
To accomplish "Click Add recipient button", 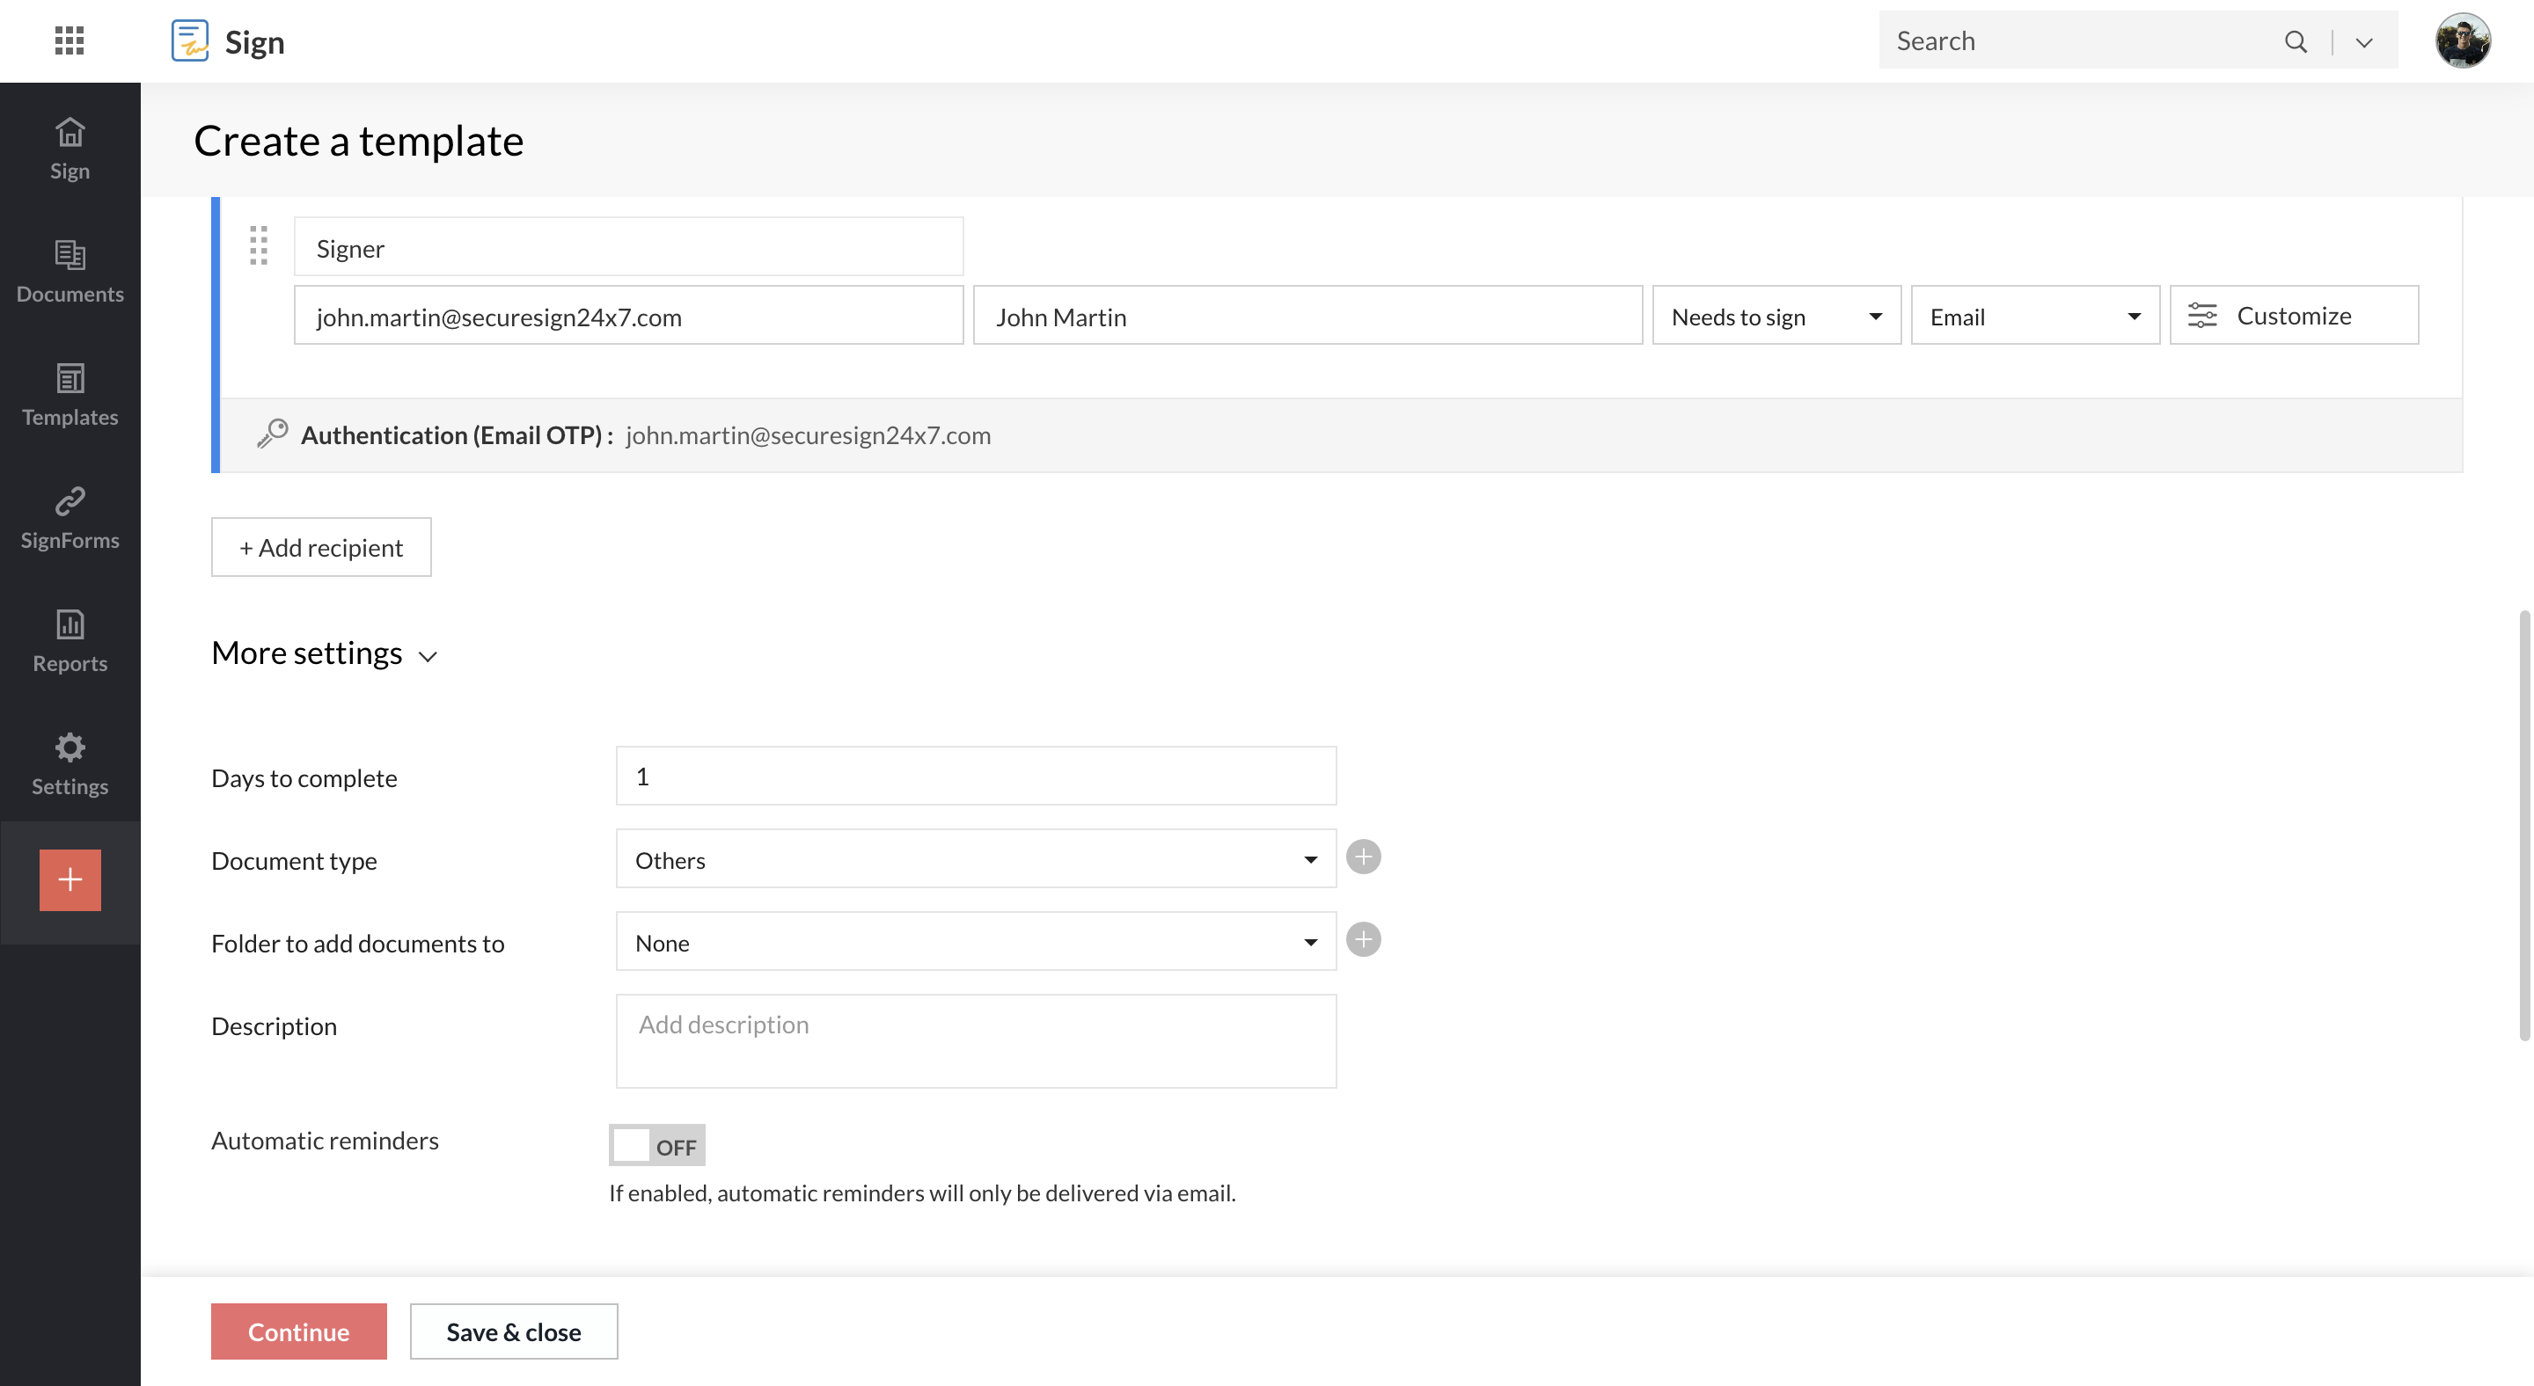I will click(320, 548).
